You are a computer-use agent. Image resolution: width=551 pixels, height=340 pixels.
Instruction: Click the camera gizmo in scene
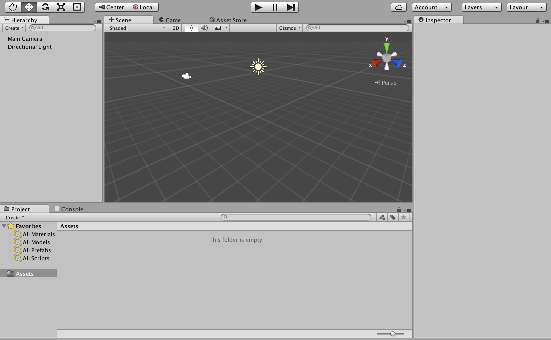pos(186,76)
